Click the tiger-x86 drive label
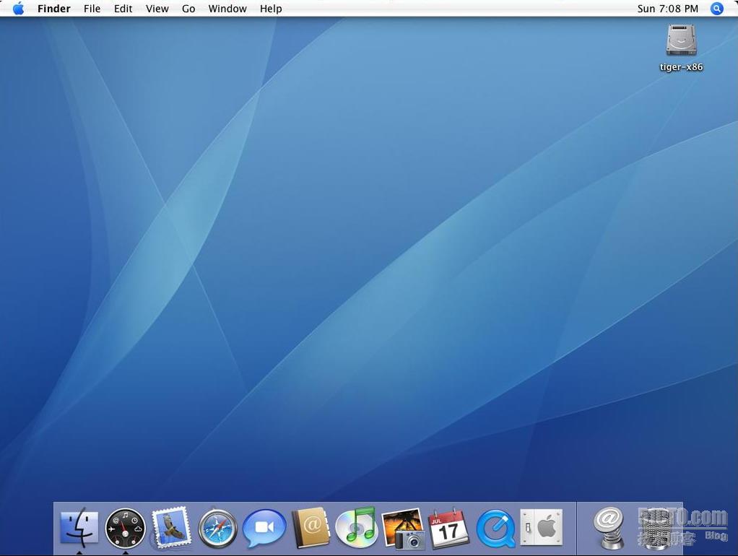This screenshot has height=556, width=738. (681, 67)
